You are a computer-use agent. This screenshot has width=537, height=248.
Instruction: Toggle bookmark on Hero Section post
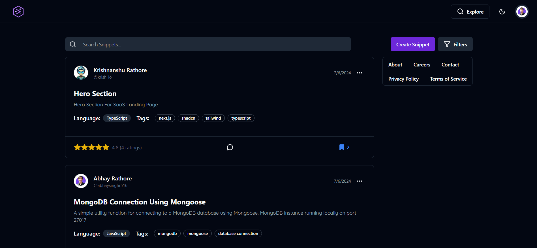(344, 147)
